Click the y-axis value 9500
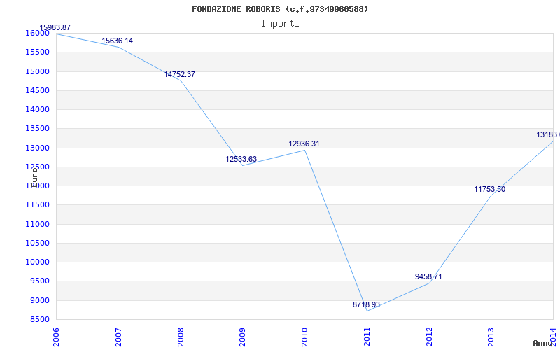This screenshot has width=560, height=350. click(x=40, y=281)
